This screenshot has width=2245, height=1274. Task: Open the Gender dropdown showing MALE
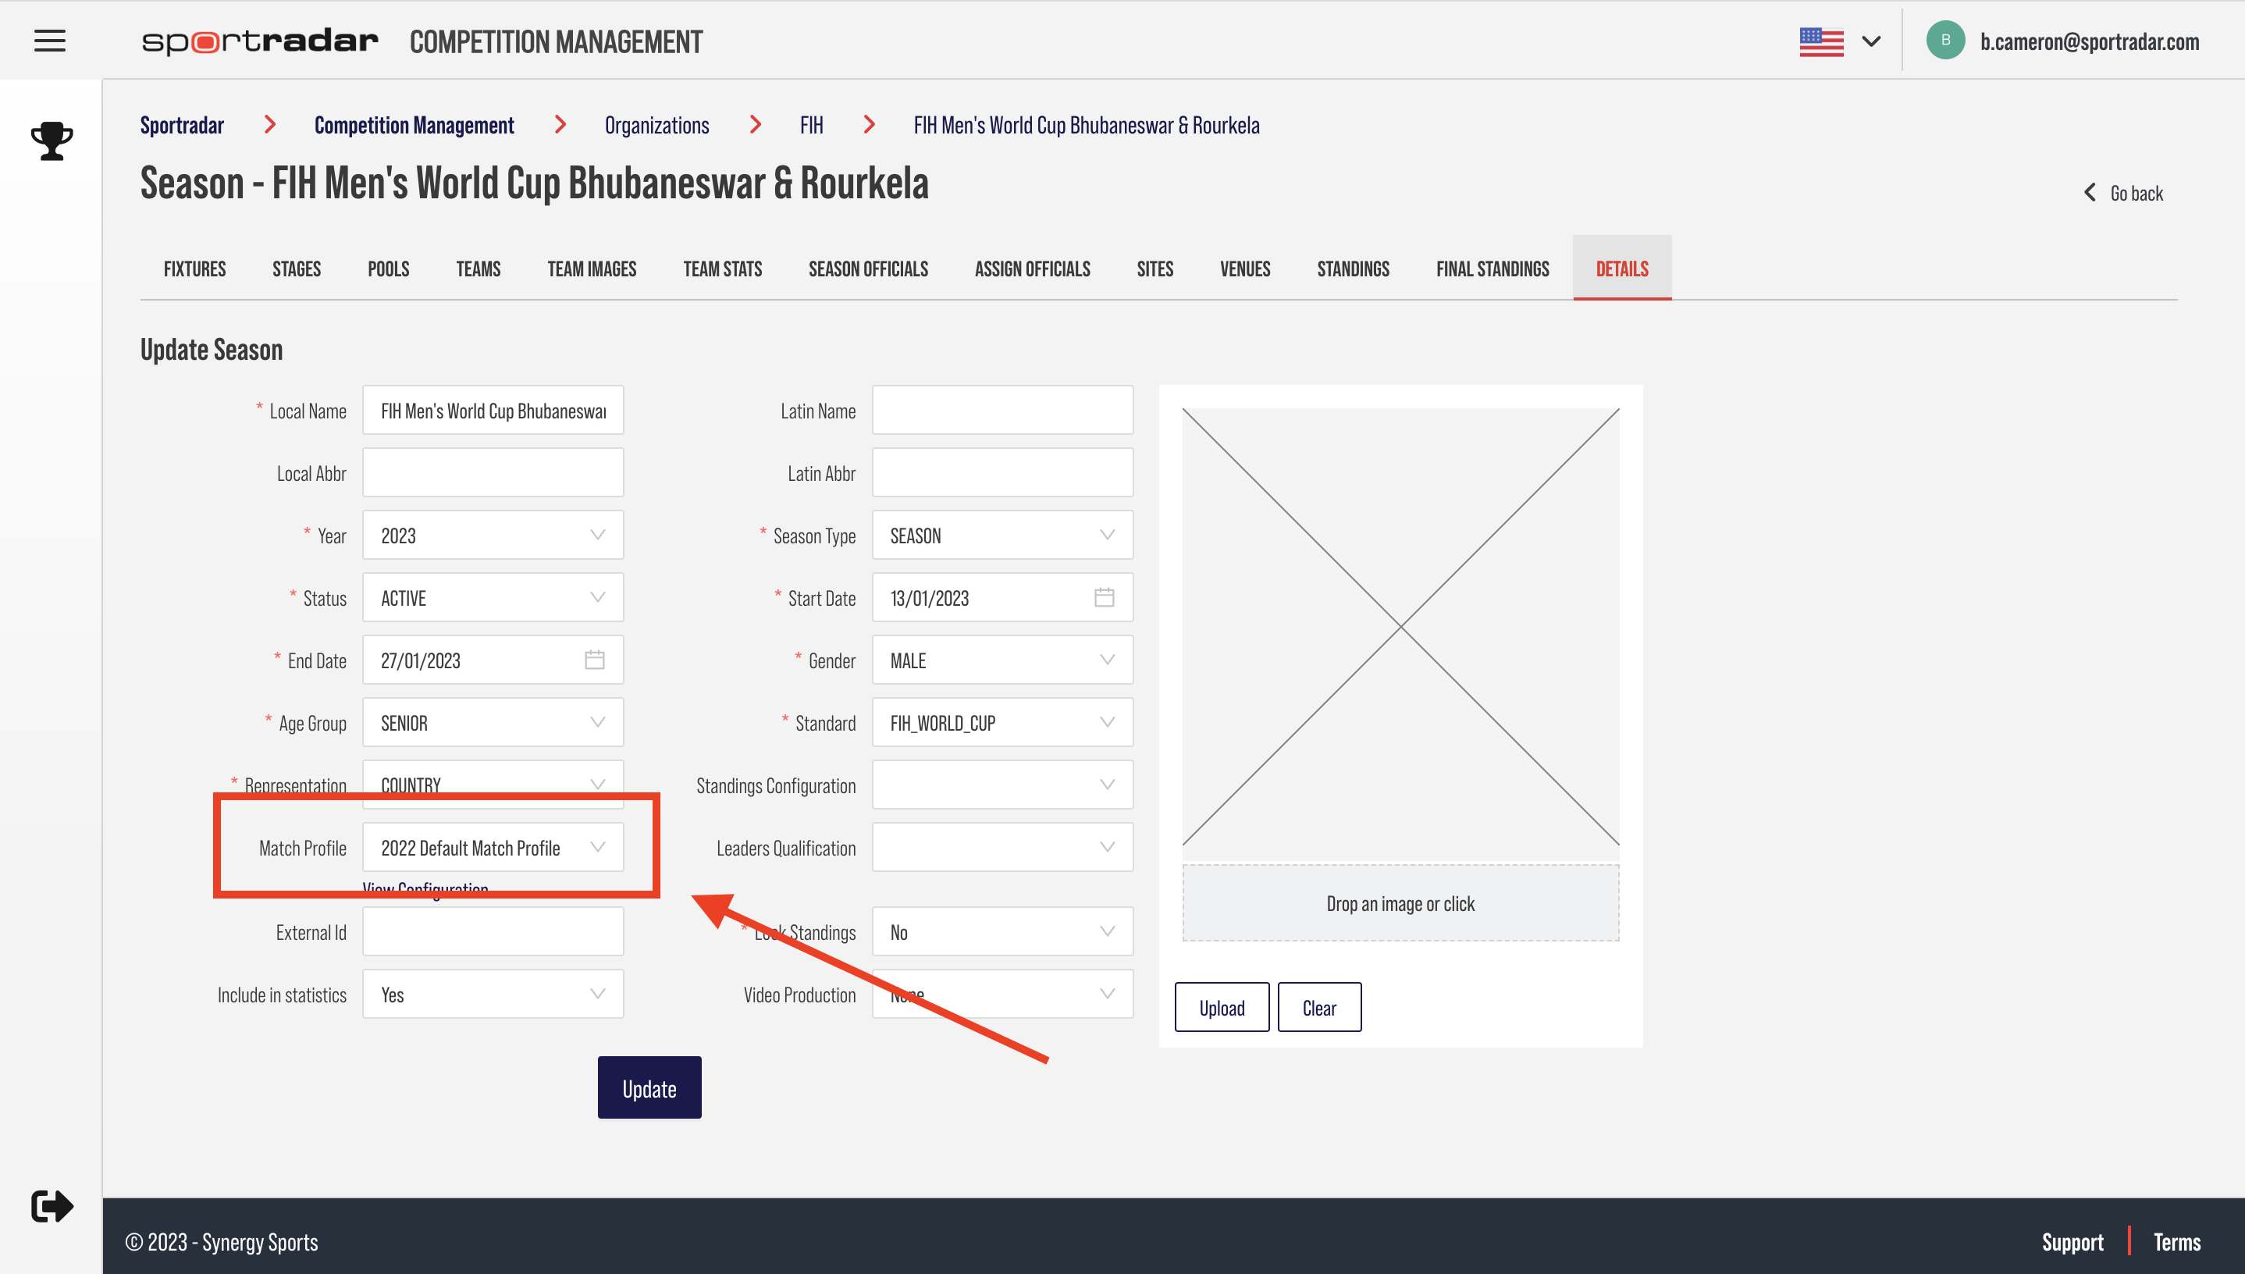click(1002, 660)
